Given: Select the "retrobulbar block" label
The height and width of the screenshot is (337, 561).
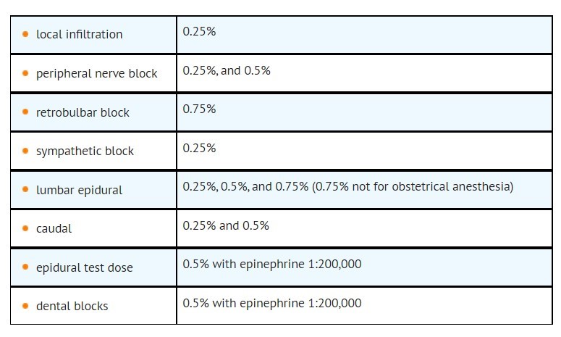Looking at the screenshot, I should 83,112.
